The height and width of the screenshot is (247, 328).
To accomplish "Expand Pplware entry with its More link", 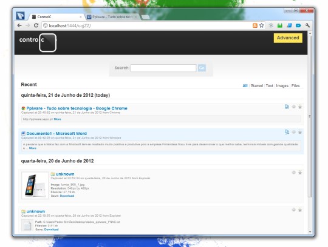I will [x=57, y=119].
